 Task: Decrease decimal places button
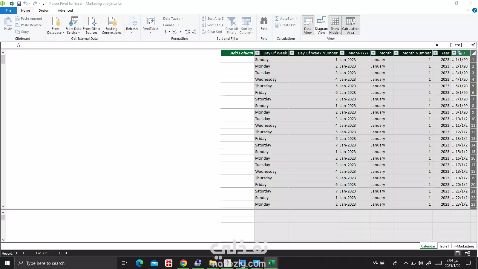tap(194, 32)
